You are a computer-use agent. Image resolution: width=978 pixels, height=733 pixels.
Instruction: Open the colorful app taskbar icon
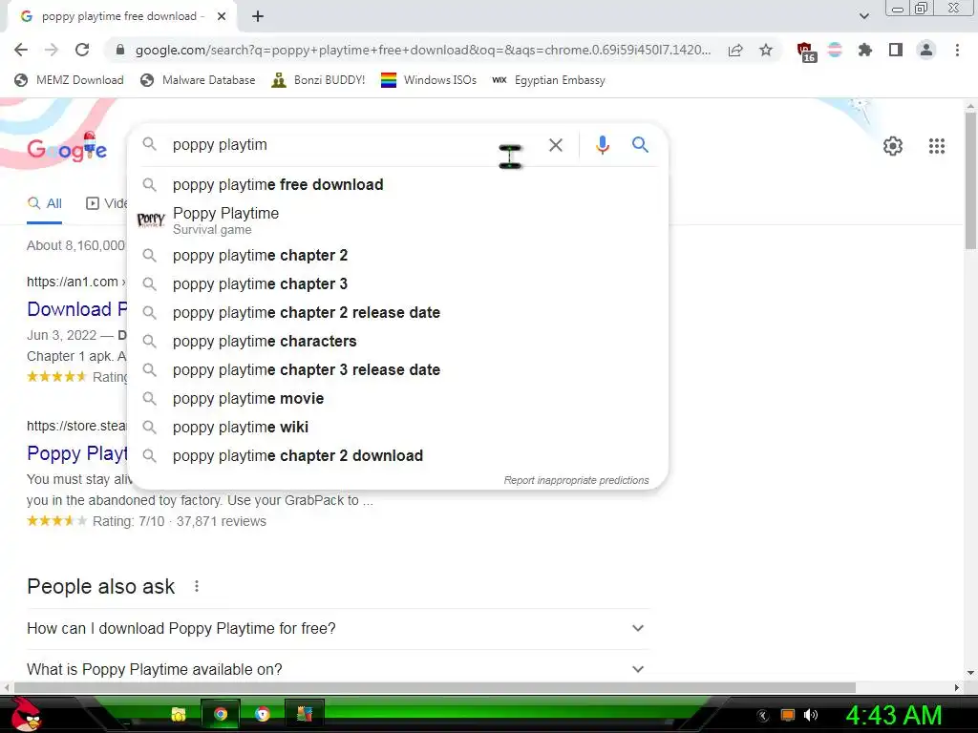click(305, 714)
